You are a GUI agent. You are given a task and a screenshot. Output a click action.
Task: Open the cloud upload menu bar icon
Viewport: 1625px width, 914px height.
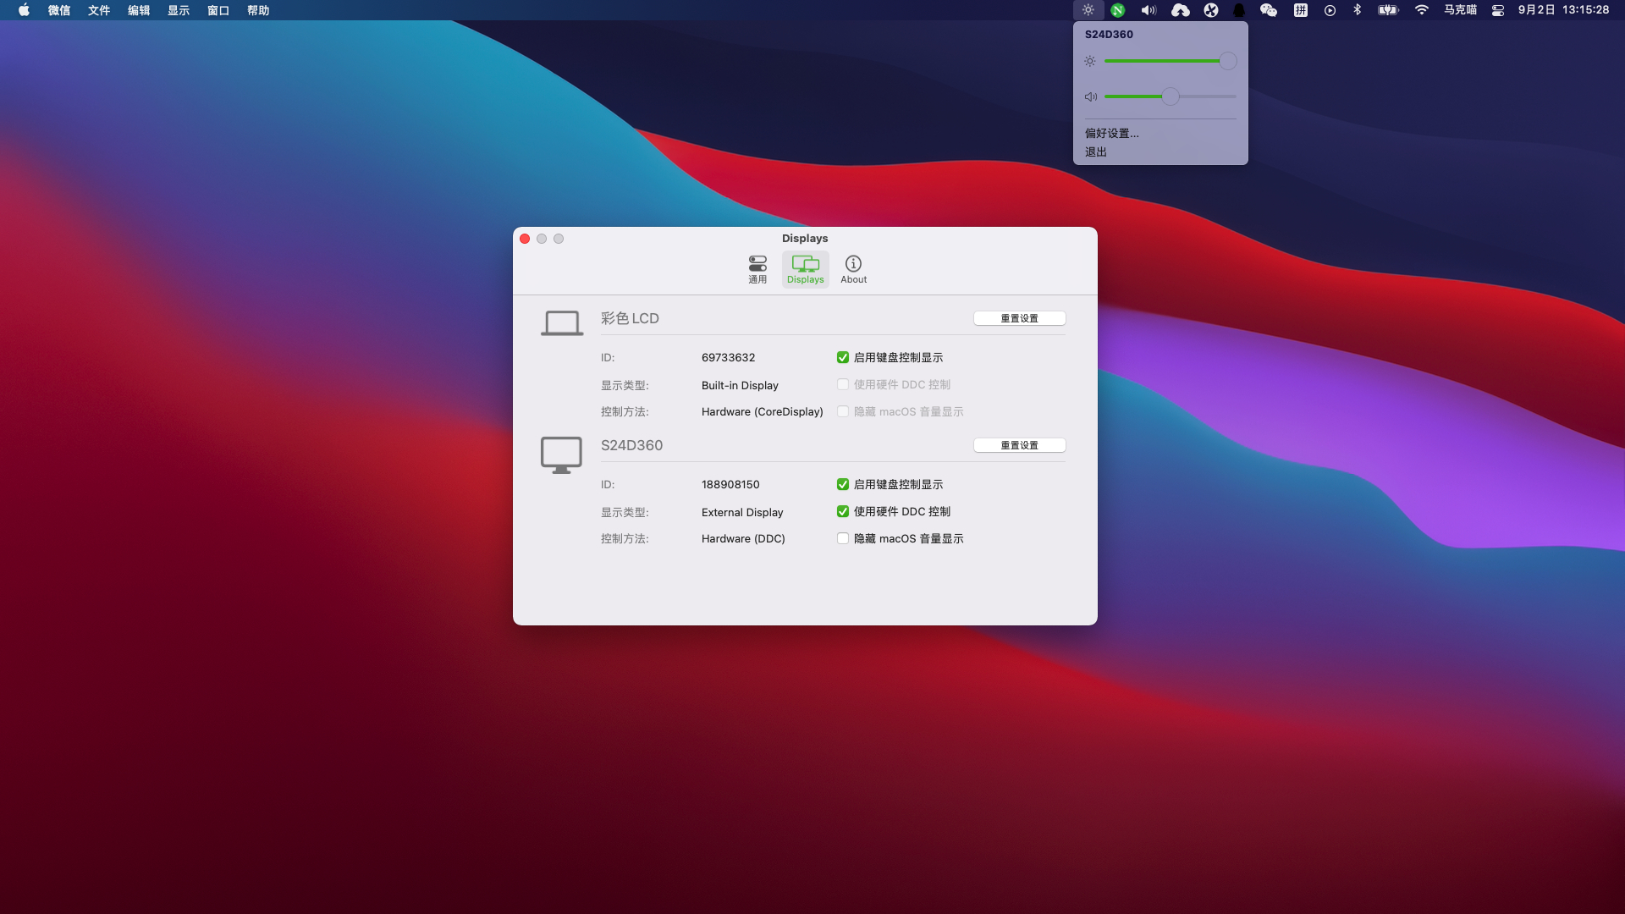click(1180, 10)
